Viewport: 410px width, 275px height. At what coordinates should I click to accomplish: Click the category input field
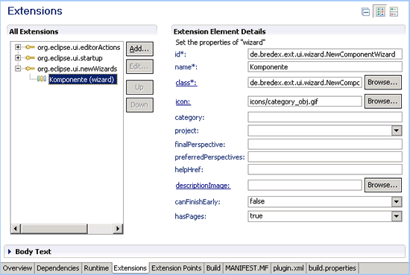325,117
